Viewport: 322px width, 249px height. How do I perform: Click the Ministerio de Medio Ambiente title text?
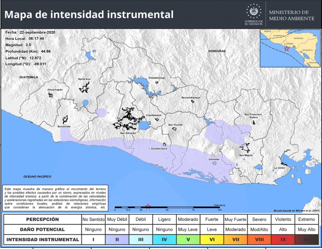pyautogui.click(x=291, y=15)
